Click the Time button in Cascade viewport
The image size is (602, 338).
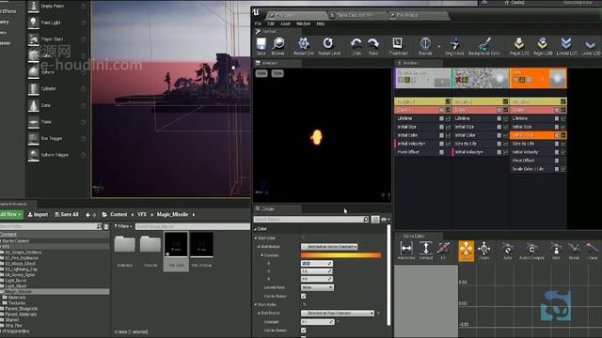(x=277, y=73)
